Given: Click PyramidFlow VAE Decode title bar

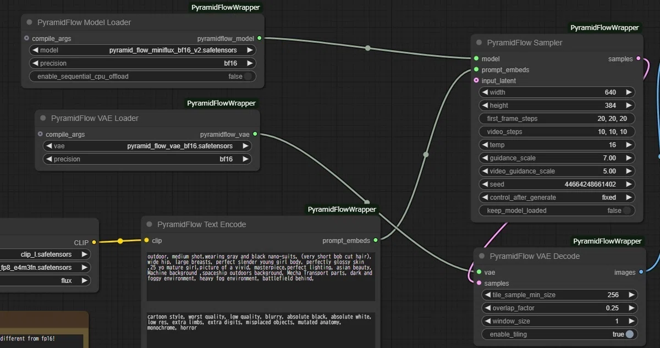Looking at the screenshot, I should click(560, 256).
